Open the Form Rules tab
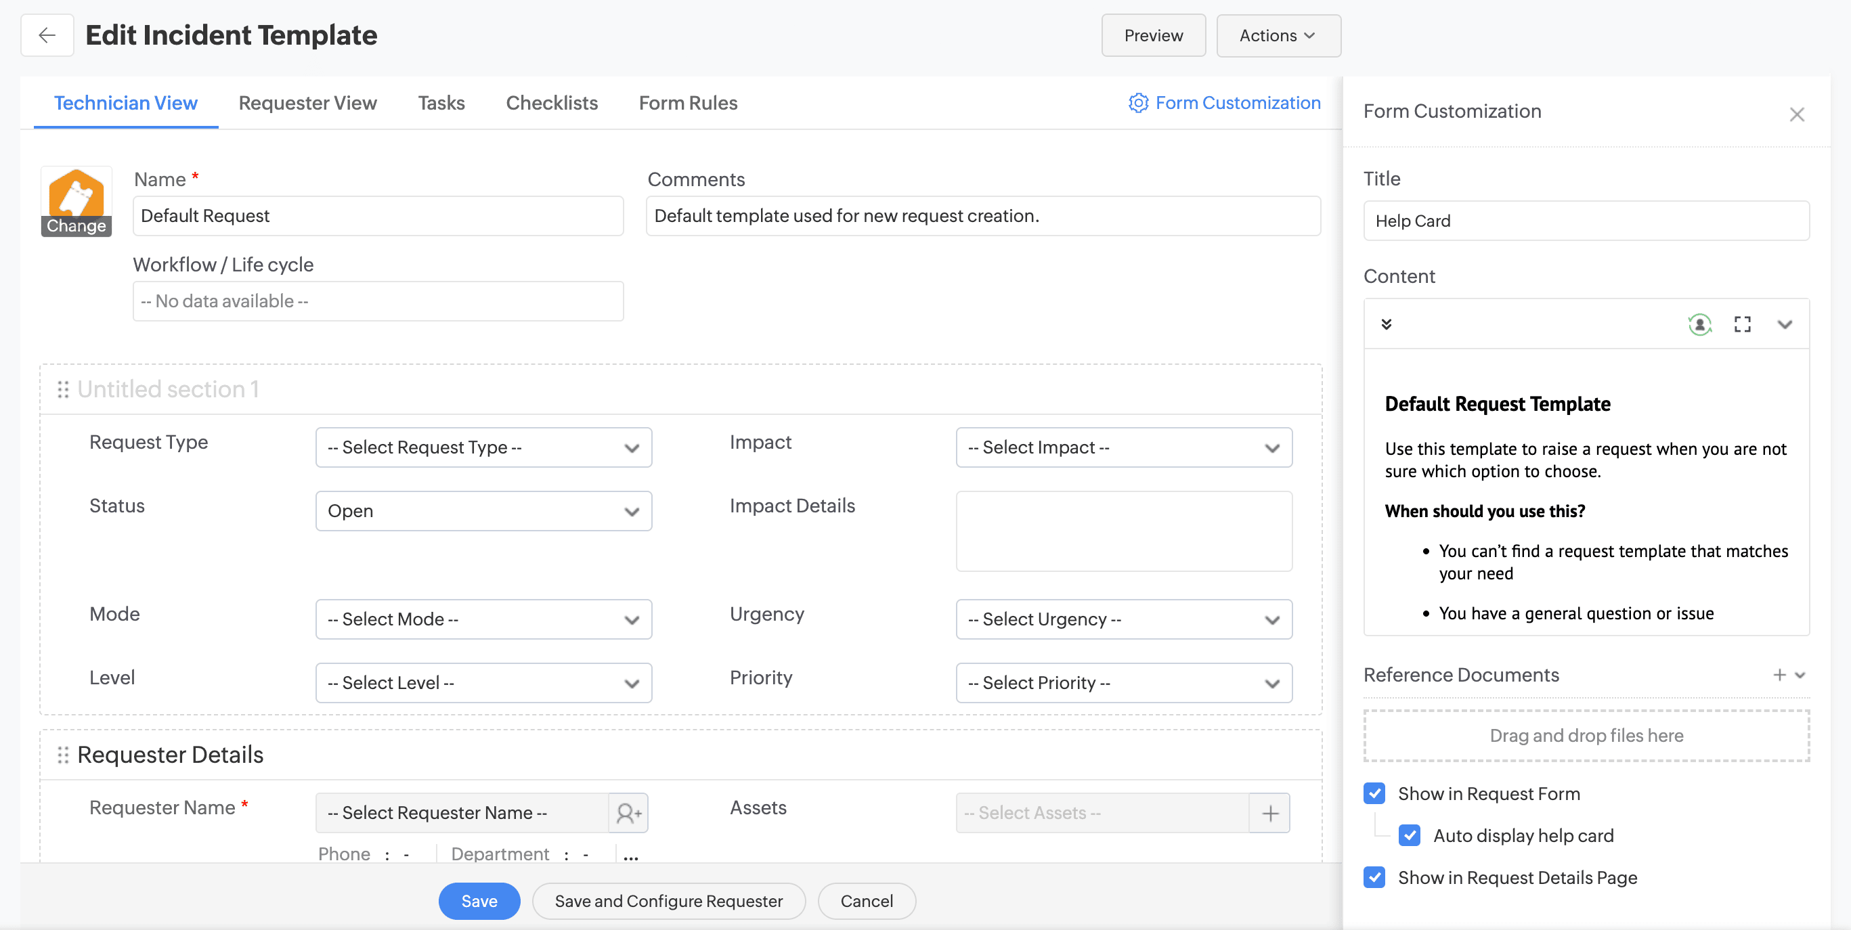1851x930 pixels. pyautogui.click(x=688, y=103)
